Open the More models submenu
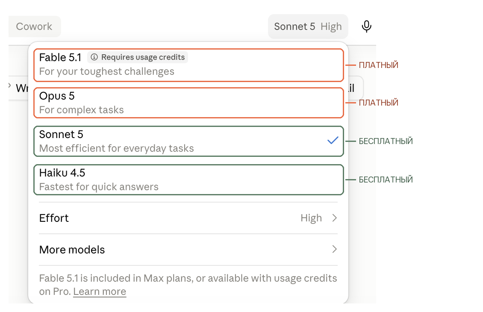The image size is (483, 312). click(x=188, y=250)
